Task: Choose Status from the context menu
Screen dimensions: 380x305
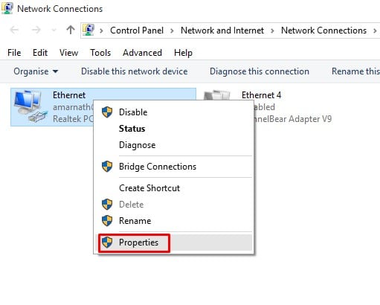Action: (x=132, y=129)
